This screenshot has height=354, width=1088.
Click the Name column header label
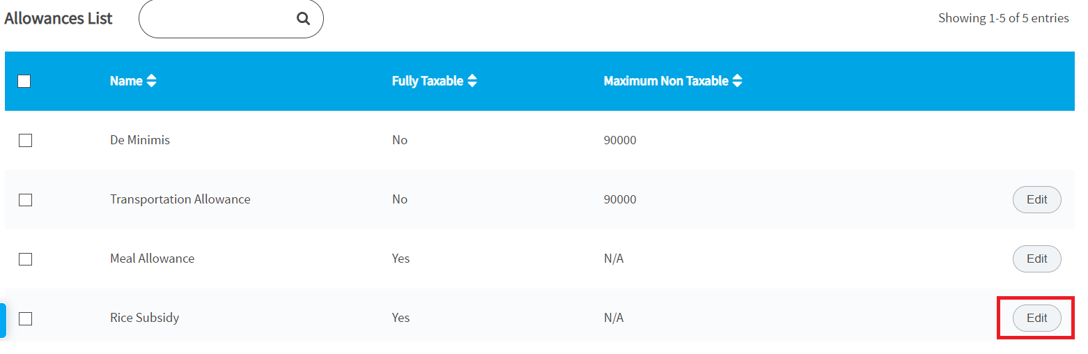126,81
